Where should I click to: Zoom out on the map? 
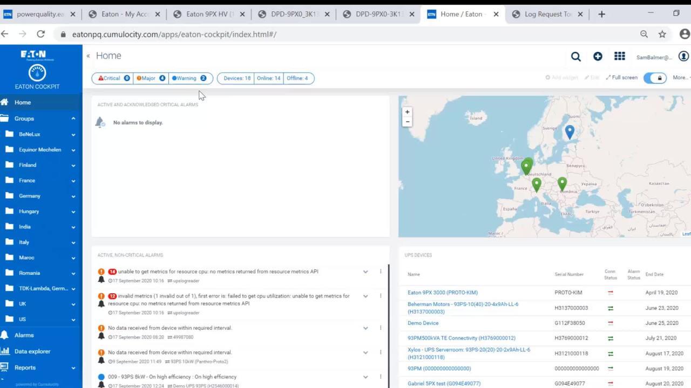point(408,122)
